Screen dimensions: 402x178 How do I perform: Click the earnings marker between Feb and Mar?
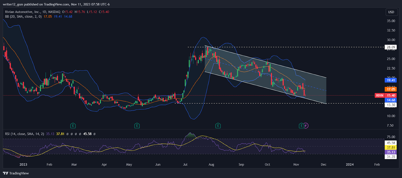click(x=73, y=126)
